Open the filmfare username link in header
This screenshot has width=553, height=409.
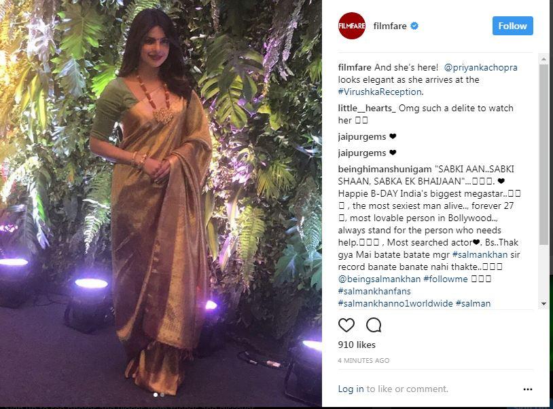(390, 26)
